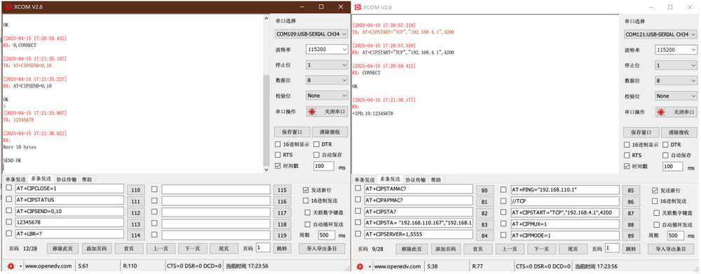Click the XCOM logo in left window title bar
This screenshot has width=701, height=274.
click(8, 7)
